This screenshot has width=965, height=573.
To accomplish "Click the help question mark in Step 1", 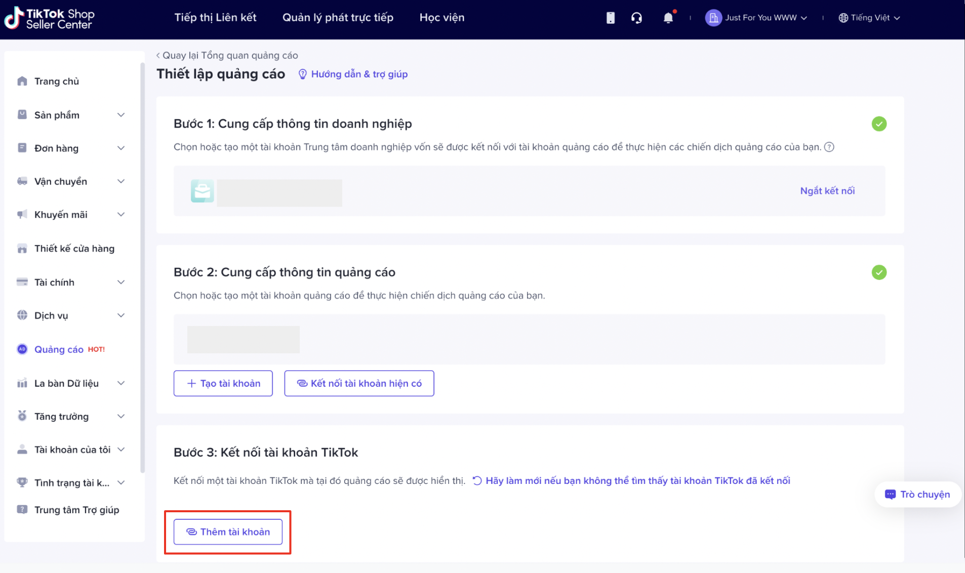I will point(829,147).
